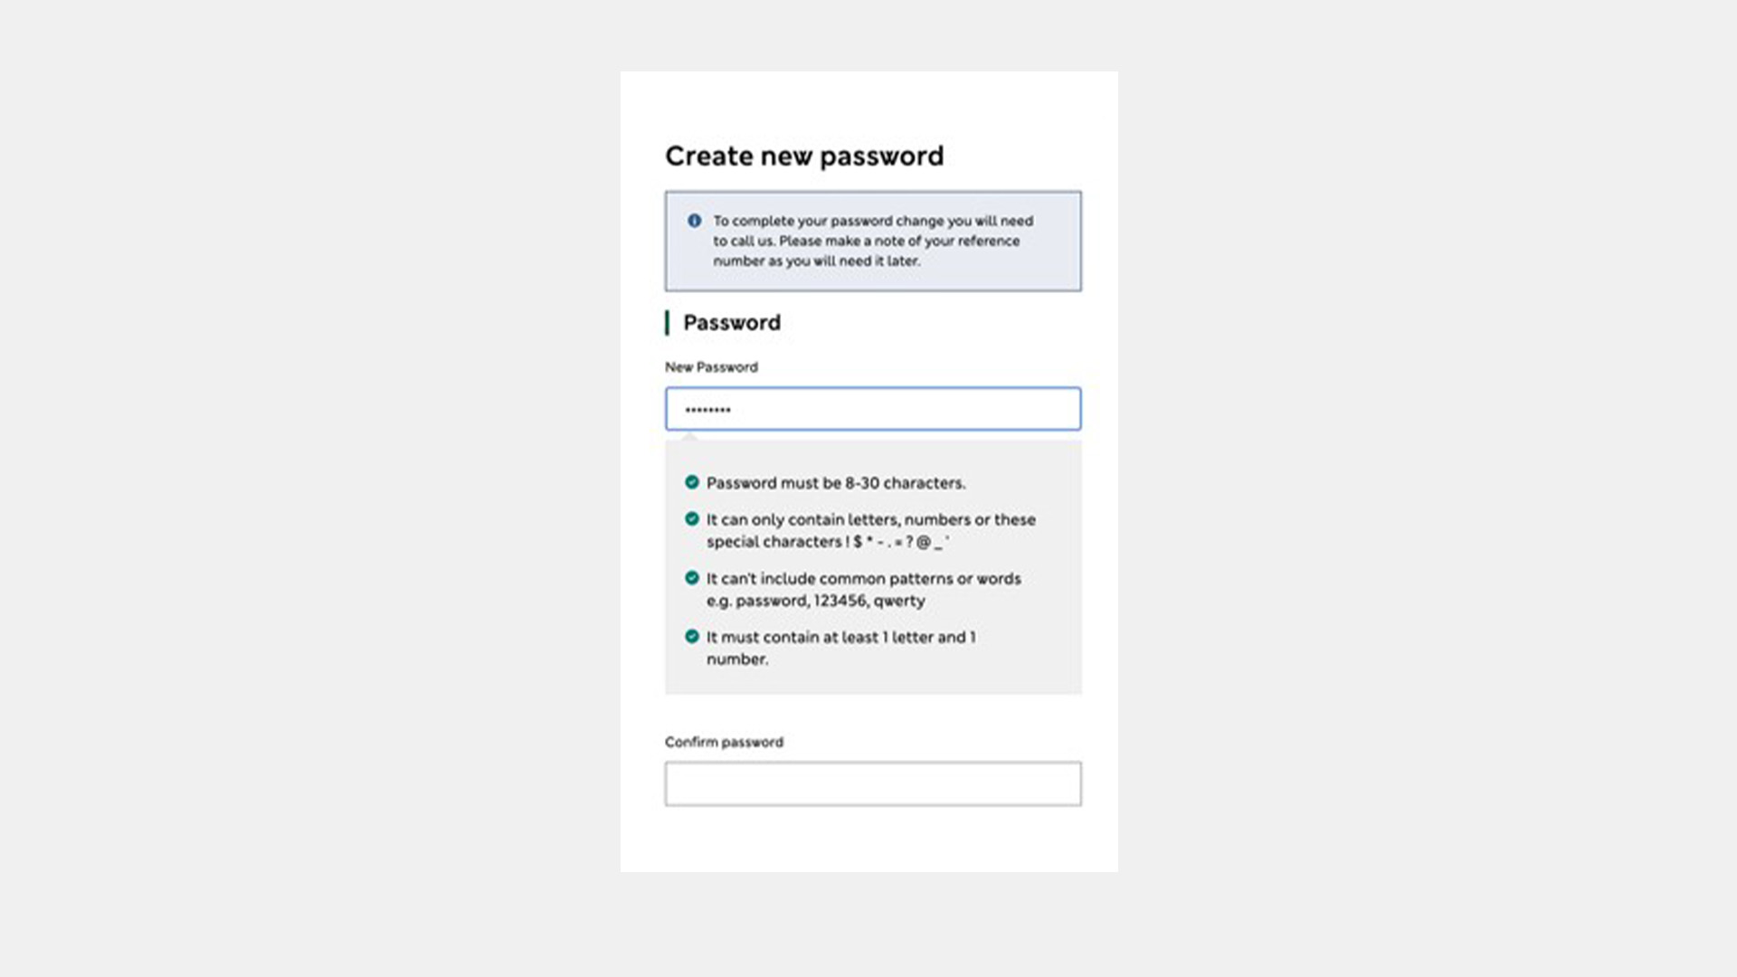Click the blue info icon in the notification banner

[693, 220]
